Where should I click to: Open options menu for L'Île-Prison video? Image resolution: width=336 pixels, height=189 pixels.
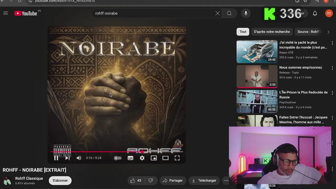[x=332, y=93]
